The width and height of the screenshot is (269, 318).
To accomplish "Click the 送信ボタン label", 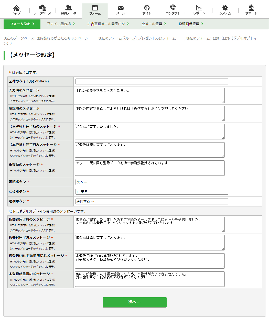I will pyautogui.click(x=17, y=201).
